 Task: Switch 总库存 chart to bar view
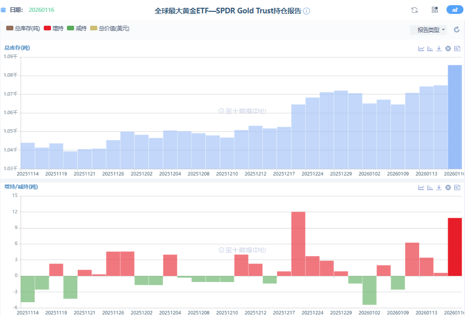[430, 48]
